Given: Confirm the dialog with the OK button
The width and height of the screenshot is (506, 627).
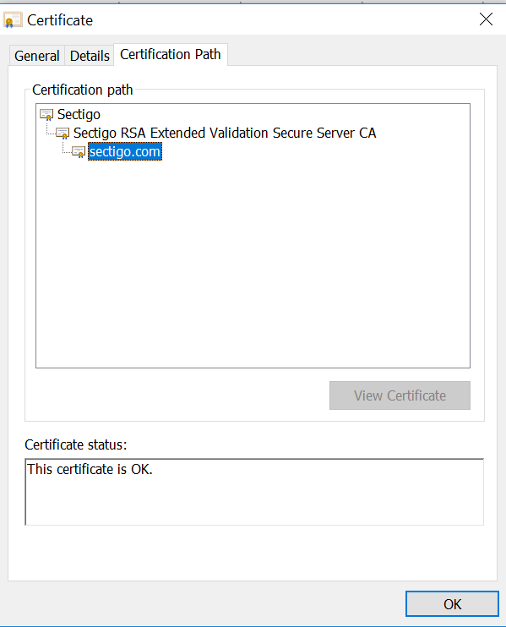Looking at the screenshot, I should (452, 604).
